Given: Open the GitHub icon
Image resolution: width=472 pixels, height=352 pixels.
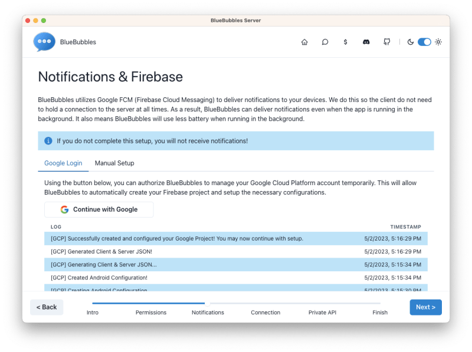Looking at the screenshot, I should (387, 42).
